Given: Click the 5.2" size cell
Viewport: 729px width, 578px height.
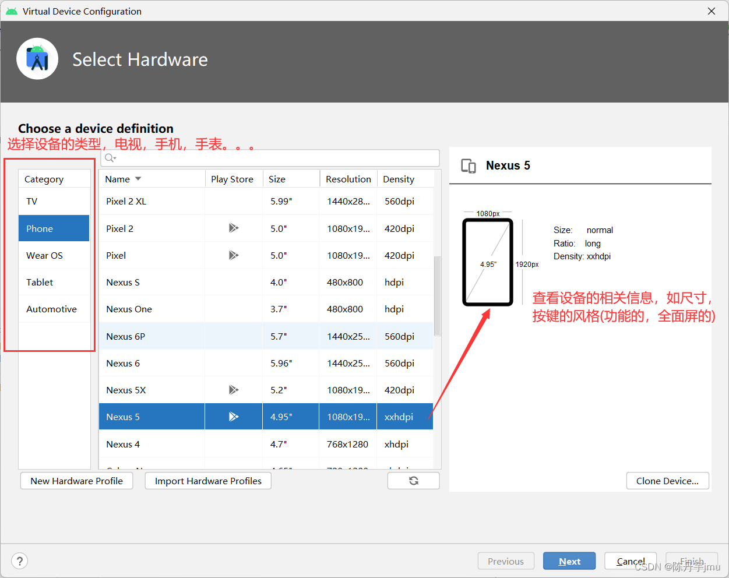Looking at the screenshot, I should pyautogui.click(x=291, y=390).
